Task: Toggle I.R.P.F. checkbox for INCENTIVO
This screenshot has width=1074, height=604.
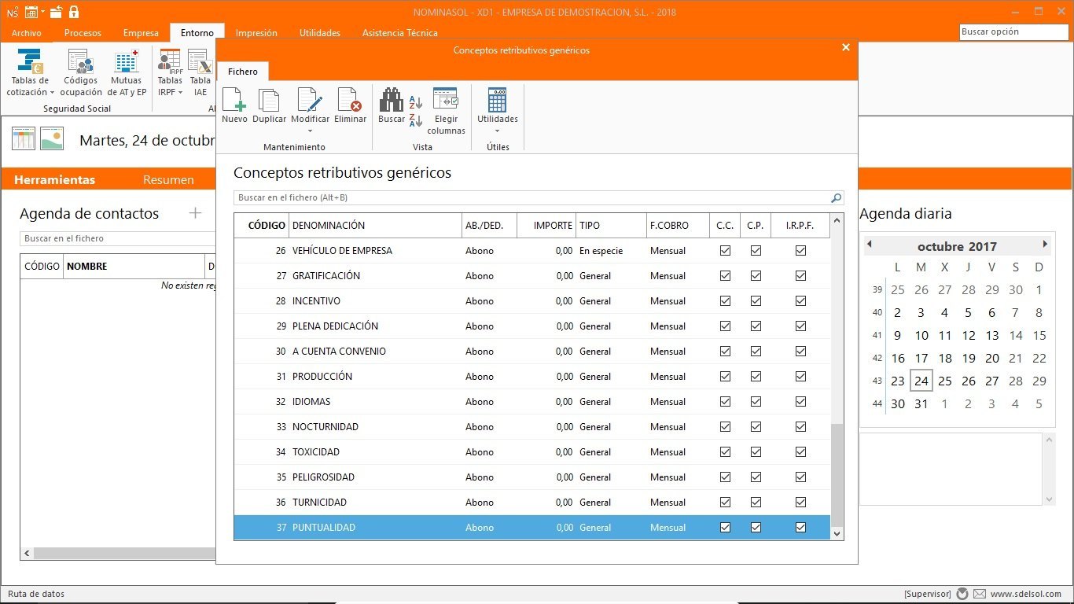Action: tap(800, 301)
